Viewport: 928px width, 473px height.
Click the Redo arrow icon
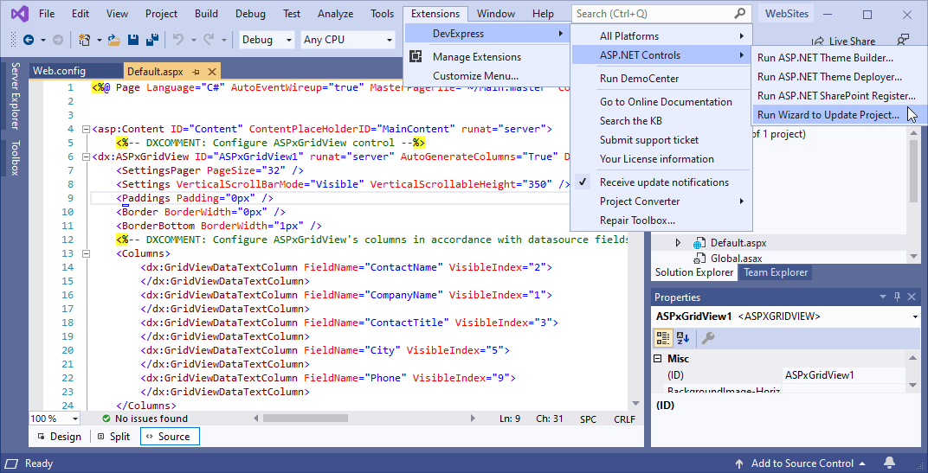[x=209, y=40]
